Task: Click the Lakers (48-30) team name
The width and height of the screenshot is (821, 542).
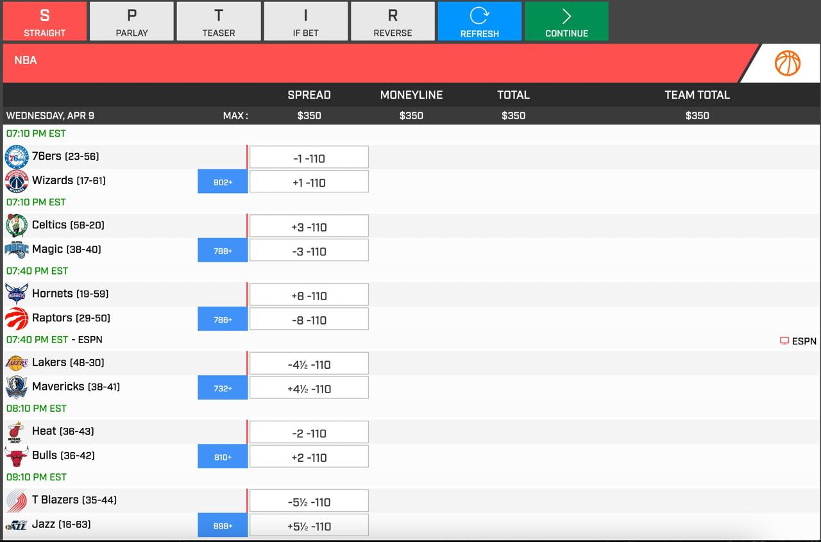Action: point(68,362)
